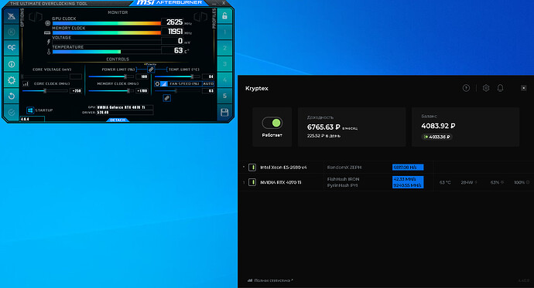
Task: Select profile slot 2
Action: [224, 48]
